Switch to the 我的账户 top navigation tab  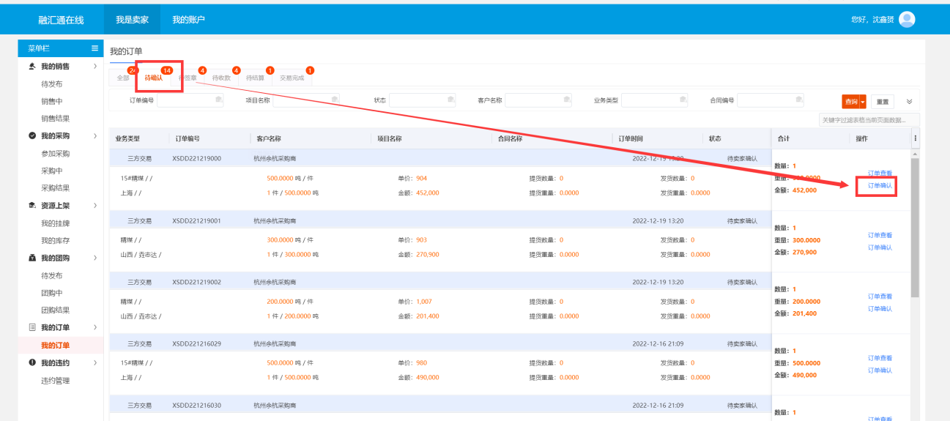188,20
